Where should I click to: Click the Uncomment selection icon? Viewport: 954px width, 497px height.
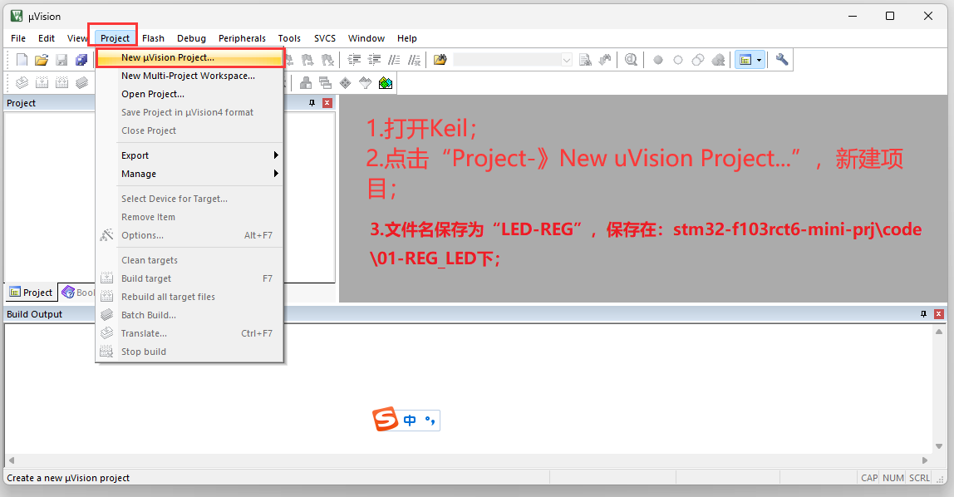pyautogui.click(x=415, y=60)
